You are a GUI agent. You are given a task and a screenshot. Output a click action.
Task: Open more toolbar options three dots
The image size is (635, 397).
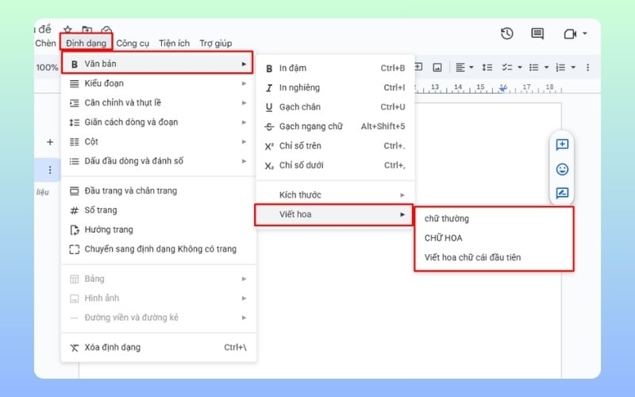(x=587, y=67)
